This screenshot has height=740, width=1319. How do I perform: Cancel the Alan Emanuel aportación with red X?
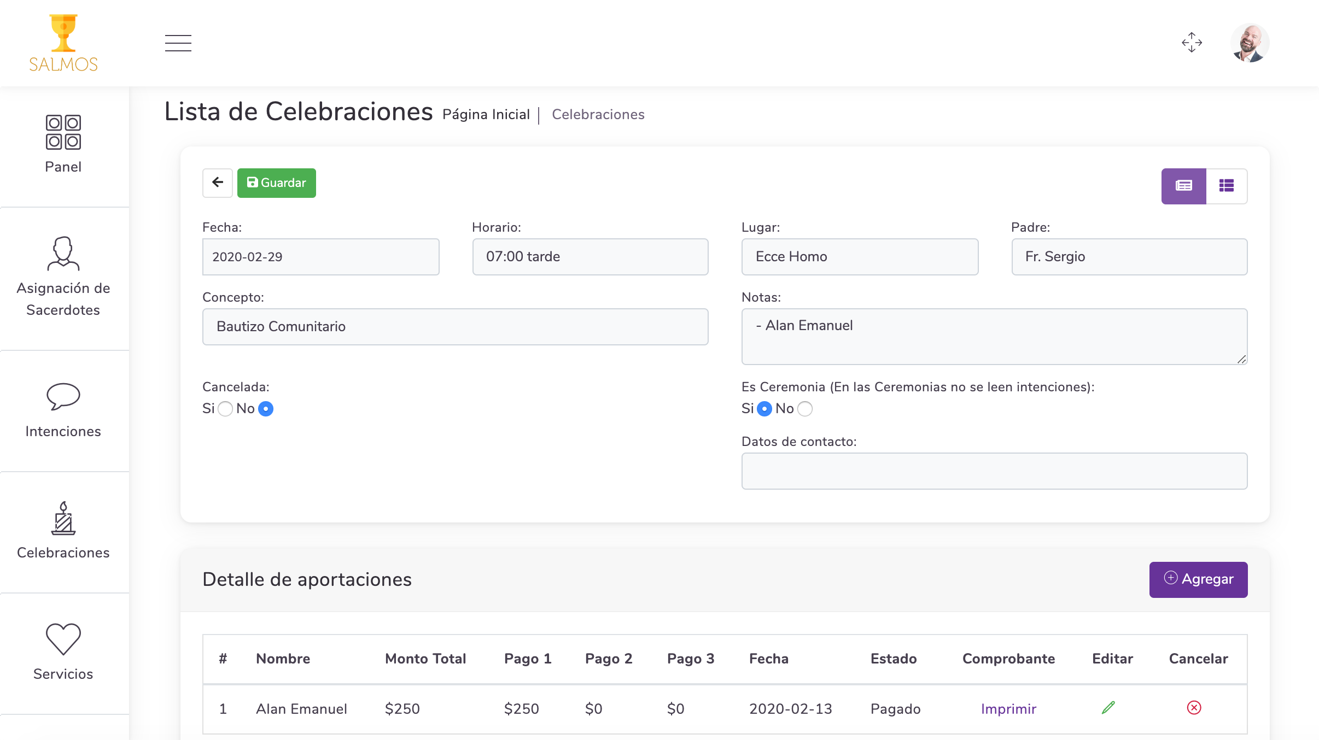pos(1194,708)
